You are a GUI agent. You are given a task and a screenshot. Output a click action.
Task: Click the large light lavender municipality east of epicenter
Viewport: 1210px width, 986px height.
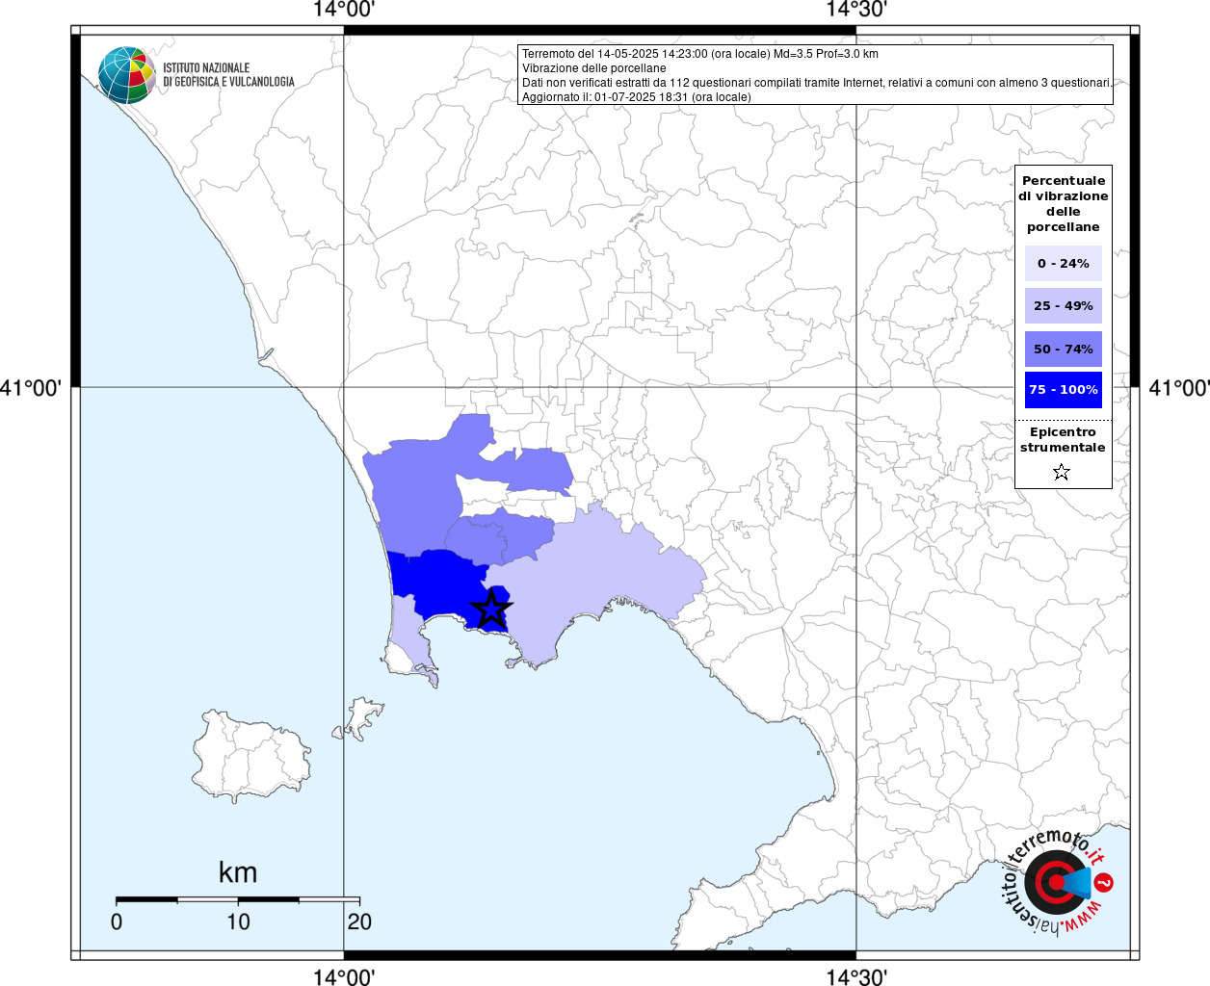pos(602,578)
